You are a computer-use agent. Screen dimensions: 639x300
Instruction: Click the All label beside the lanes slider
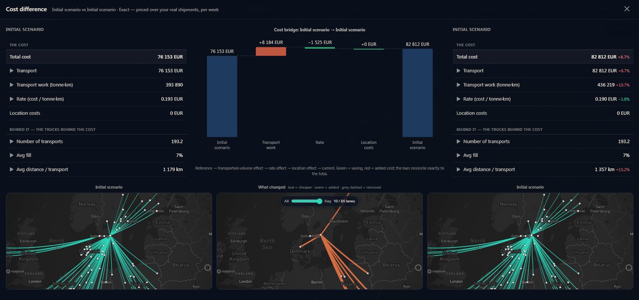(x=287, y=201)
